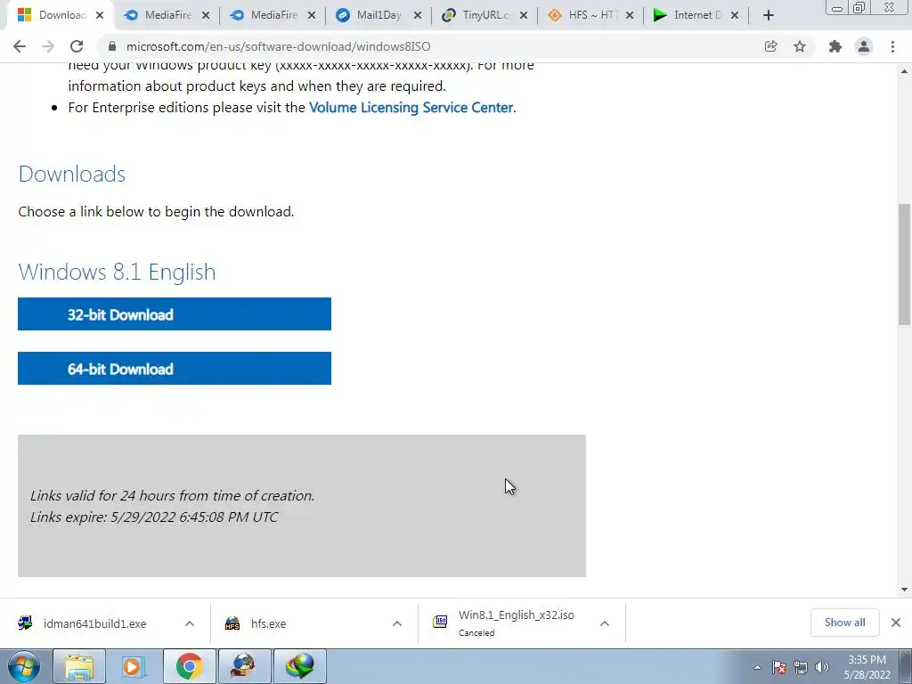Reload the current page

pyautogui.click(x=77, y=46)
